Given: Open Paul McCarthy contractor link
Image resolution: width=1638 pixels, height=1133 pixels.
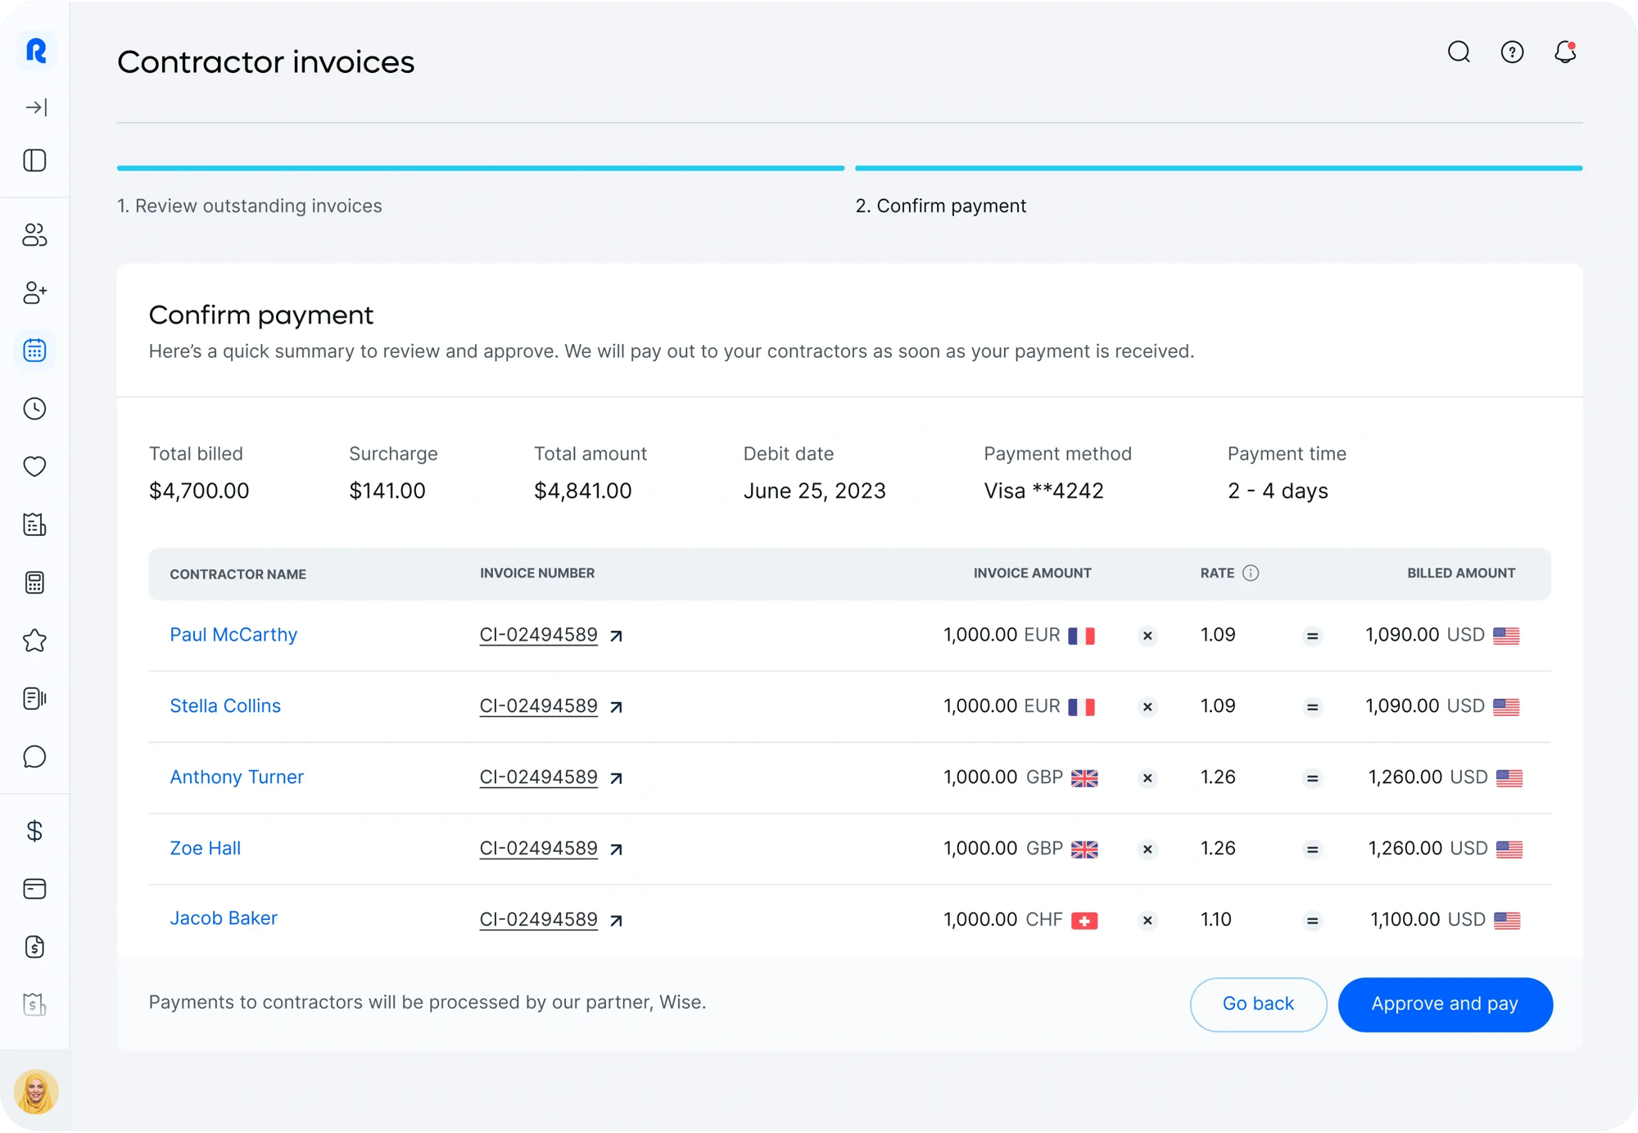Looking at the screenshot, I should pyautogui.click(x=233, y=635).
